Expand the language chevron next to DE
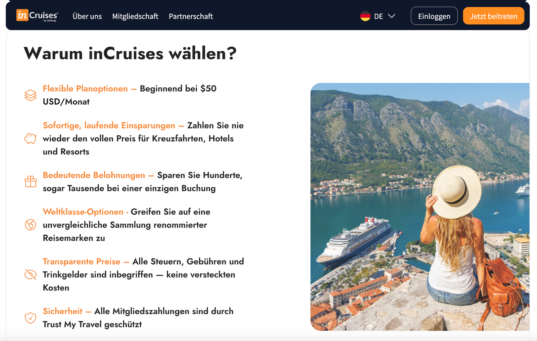The image size is (537, 341). pos(391,16)
